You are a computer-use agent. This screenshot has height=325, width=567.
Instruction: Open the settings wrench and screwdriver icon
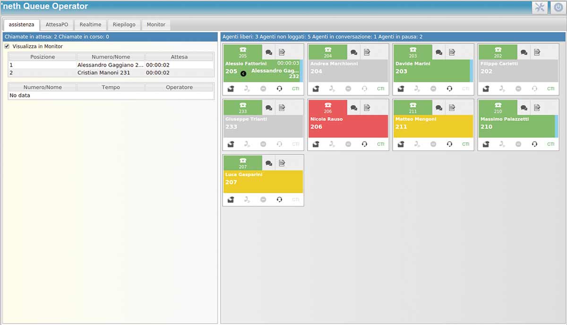click(540, 8)
